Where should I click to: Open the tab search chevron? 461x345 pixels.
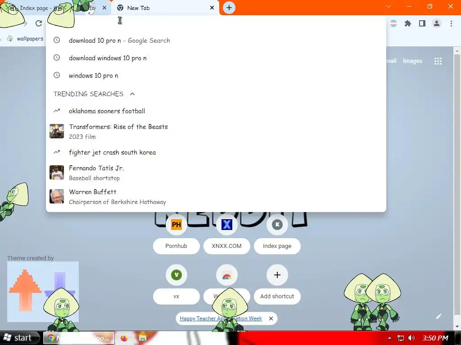pyautogui.click(x=389, y=6)
